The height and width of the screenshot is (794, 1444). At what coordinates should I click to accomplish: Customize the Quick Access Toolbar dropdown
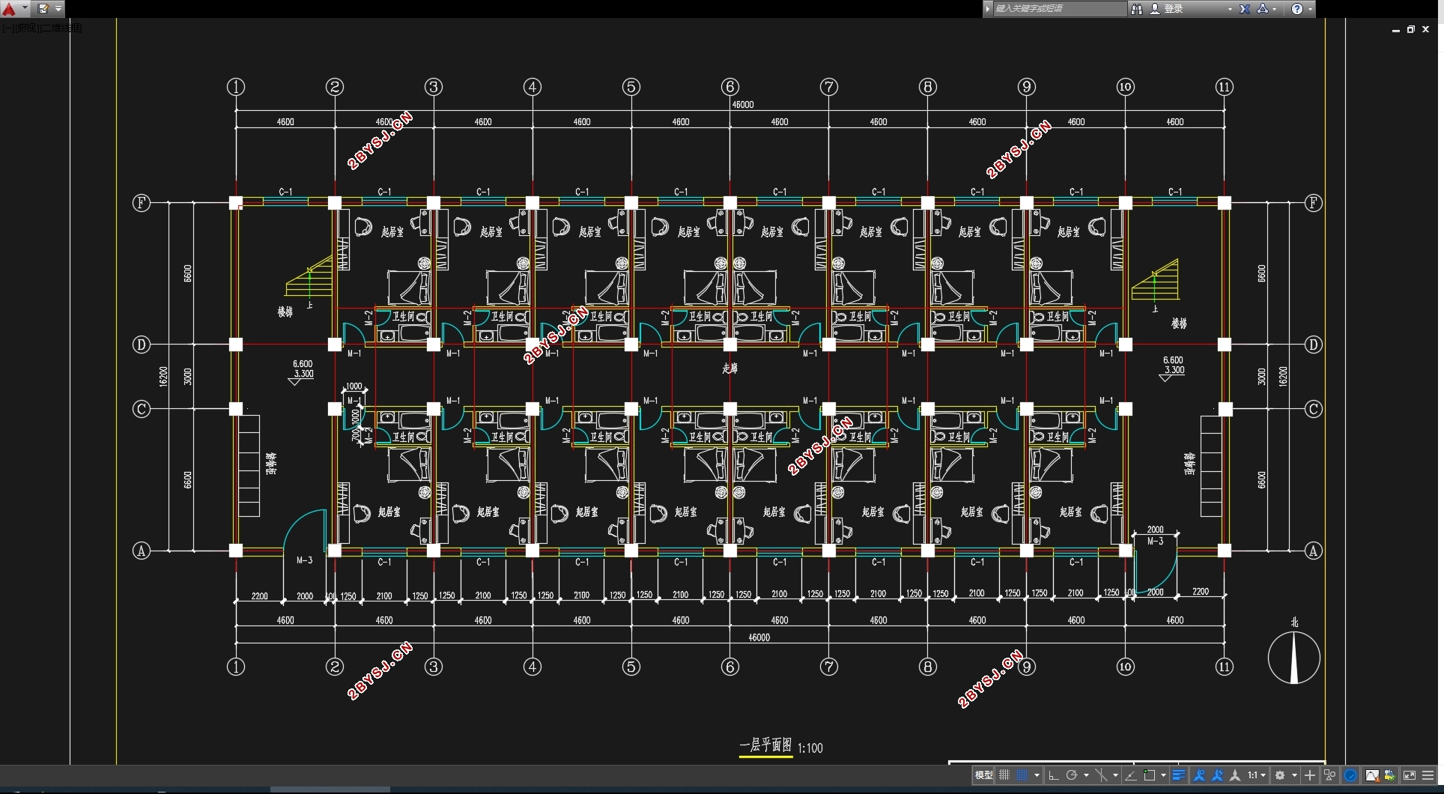pyautogui.click(x=58, y=9)
